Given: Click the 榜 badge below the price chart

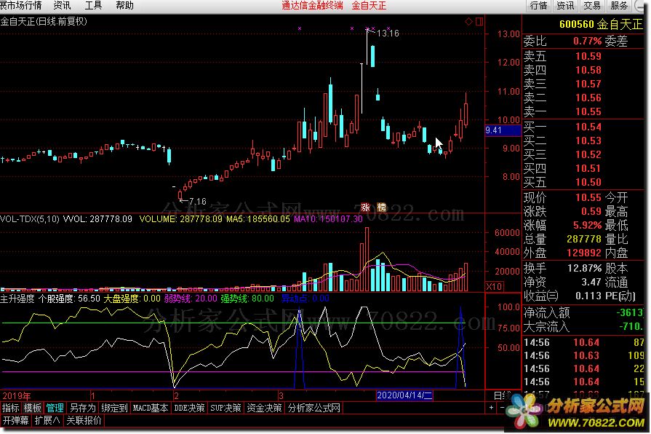Looking at the screenshot, I should click(381, 207).
